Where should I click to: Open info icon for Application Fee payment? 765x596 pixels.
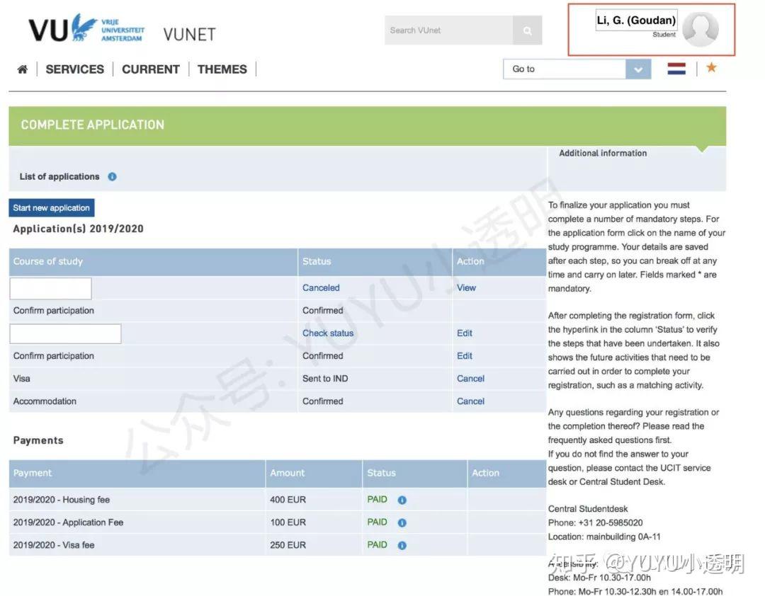click(402, 523)
